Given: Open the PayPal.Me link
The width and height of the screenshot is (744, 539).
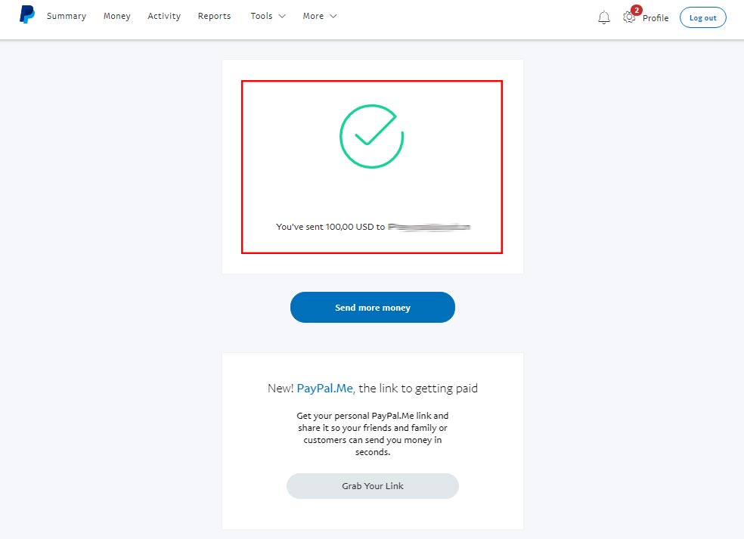Looking at the screenshot, I should (324, 388).
